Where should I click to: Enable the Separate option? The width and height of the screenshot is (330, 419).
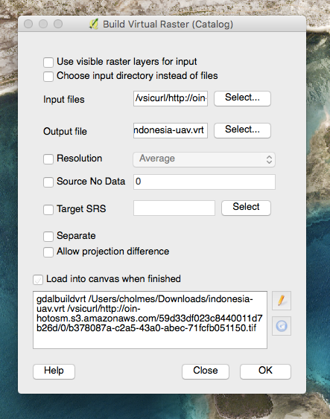coord(48,236)
